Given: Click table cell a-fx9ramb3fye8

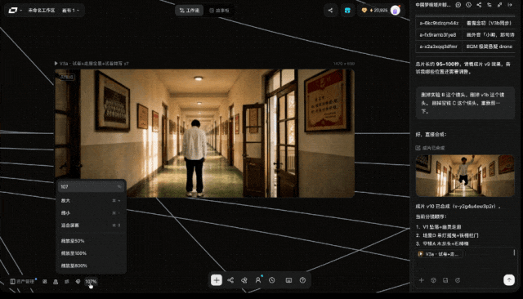Looking at the screenshot, I should [439, 34].
